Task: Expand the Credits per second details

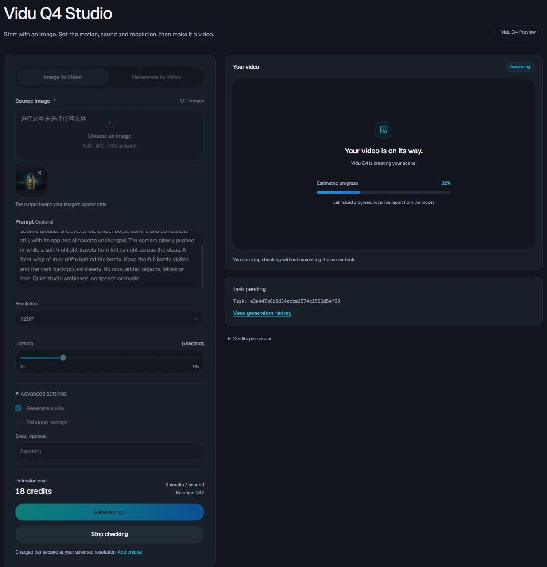Action: [250, 338]
